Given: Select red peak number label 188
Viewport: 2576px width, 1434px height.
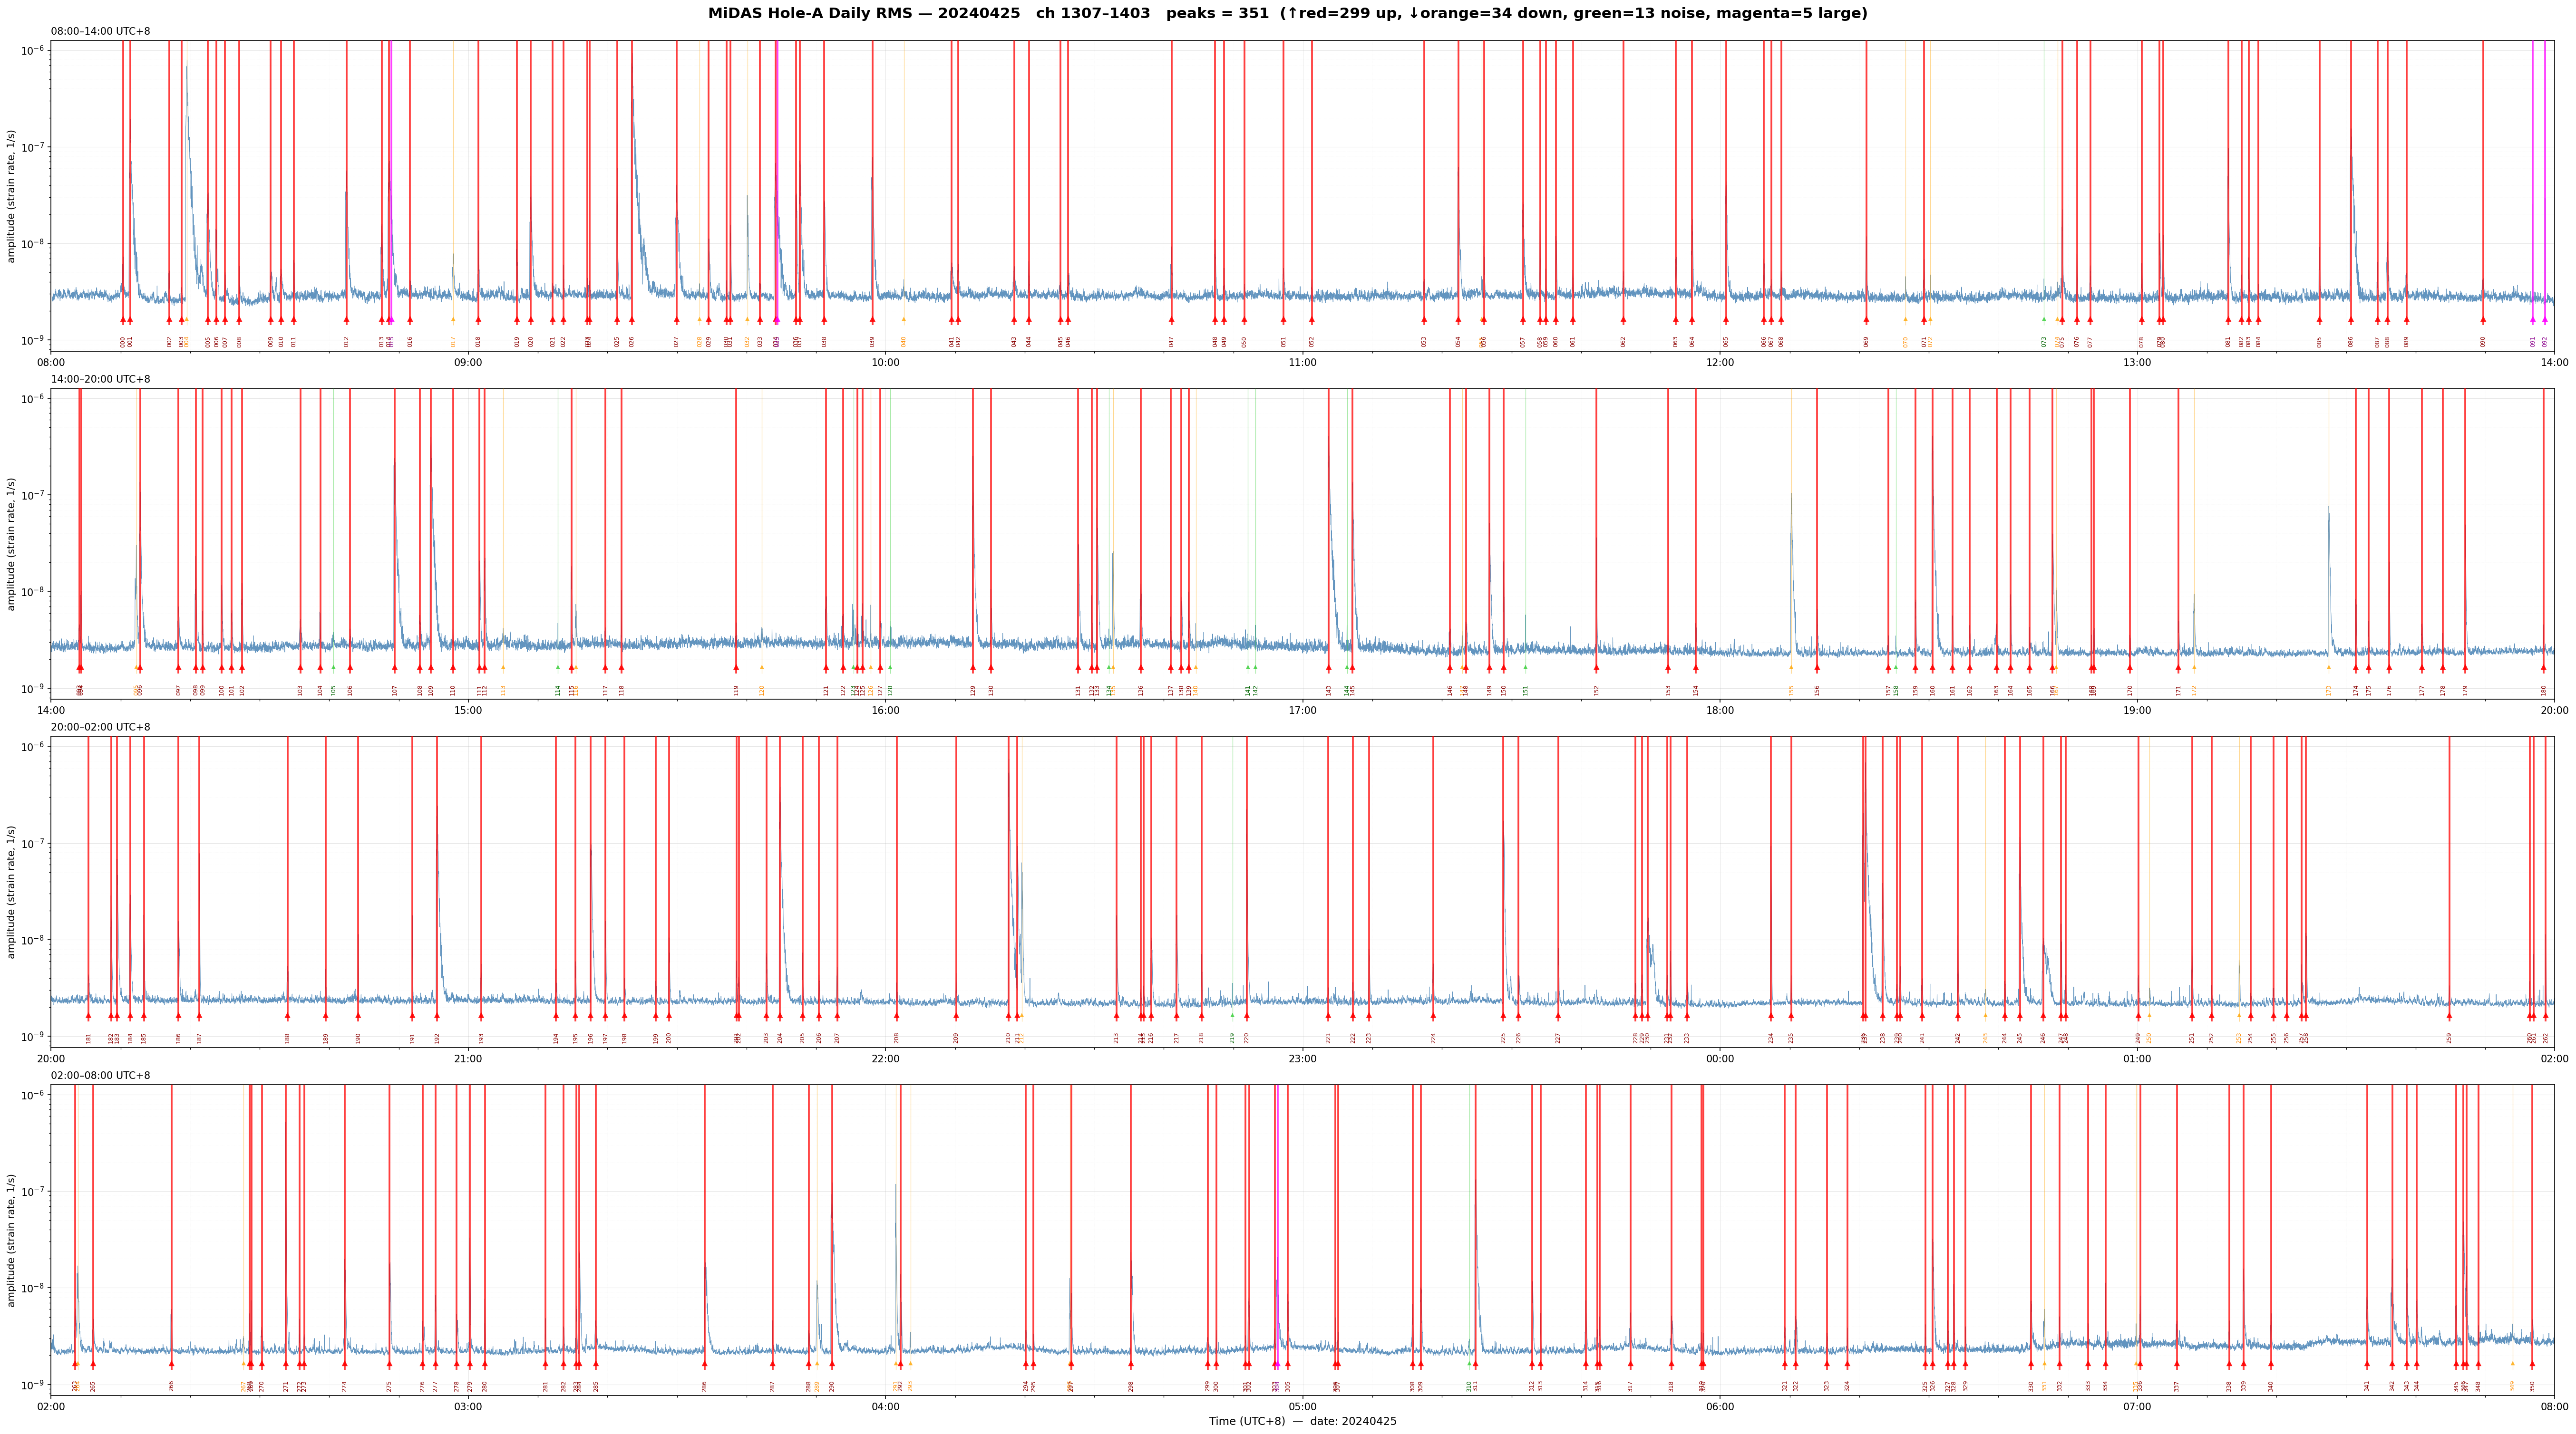Looking at the screenshot, I should (x=287, y=1038).
